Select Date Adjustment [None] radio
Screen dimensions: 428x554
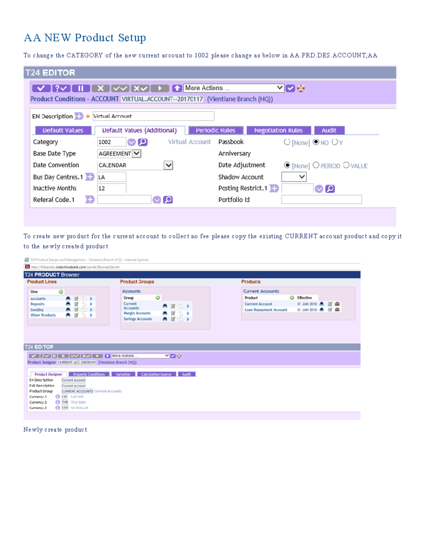tap(287, 165)
